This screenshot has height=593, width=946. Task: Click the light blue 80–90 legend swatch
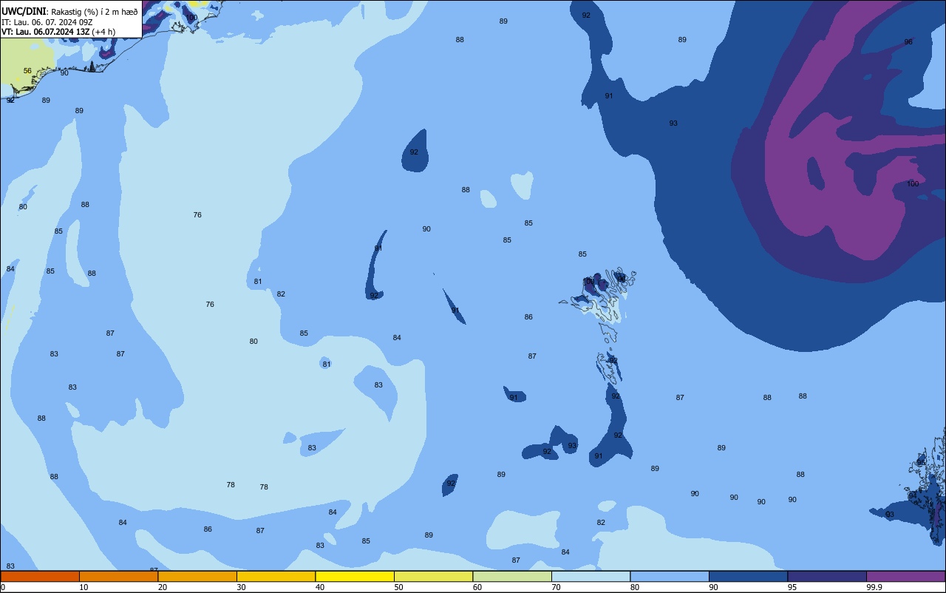click(670, 576)
